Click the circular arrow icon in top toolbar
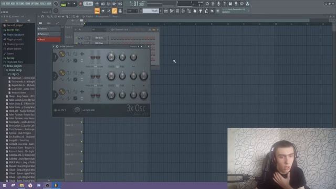The image size is (336, 189). click(x=207, y=4)
